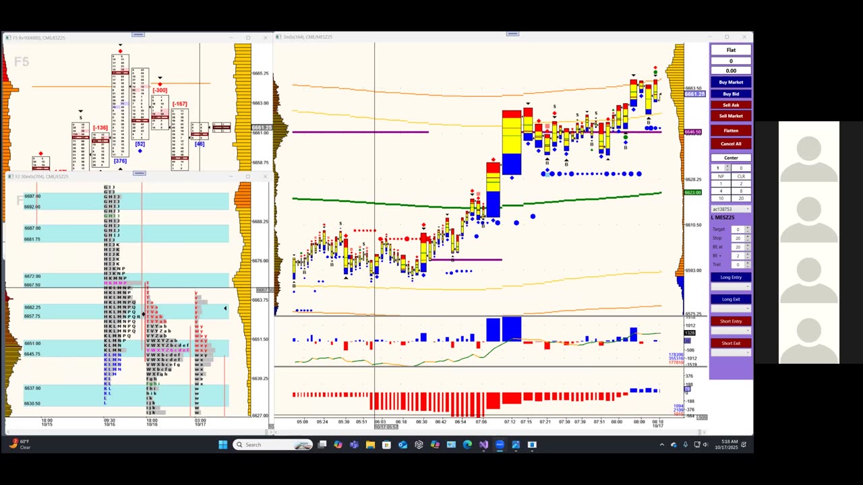Set order quantity preset to 20

[x=741, y=198]
